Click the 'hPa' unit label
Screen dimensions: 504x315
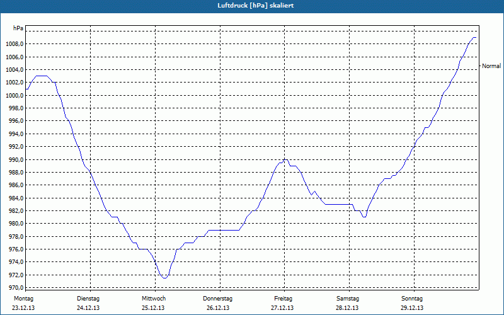(x=18, y=28)
